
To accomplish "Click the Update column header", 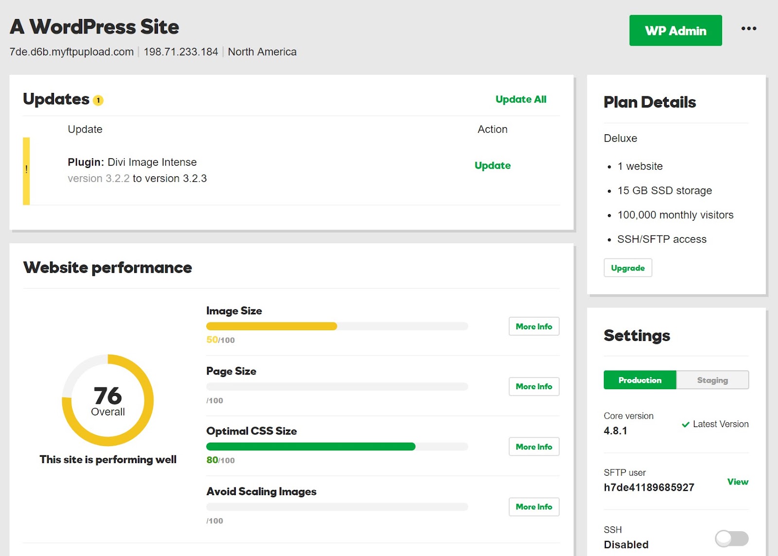I will tap(85, 129).
